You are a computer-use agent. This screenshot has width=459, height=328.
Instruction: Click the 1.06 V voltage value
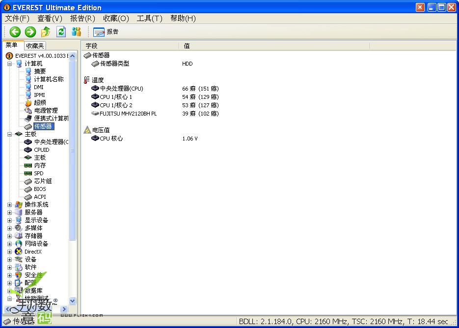click(x=189, y=139)
